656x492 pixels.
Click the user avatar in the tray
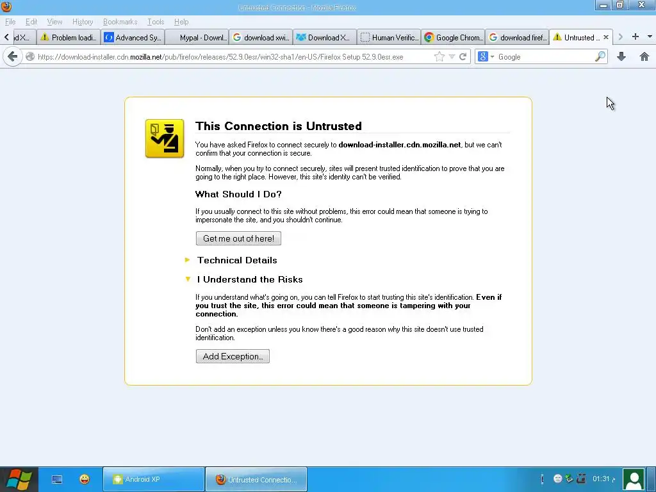634,479
